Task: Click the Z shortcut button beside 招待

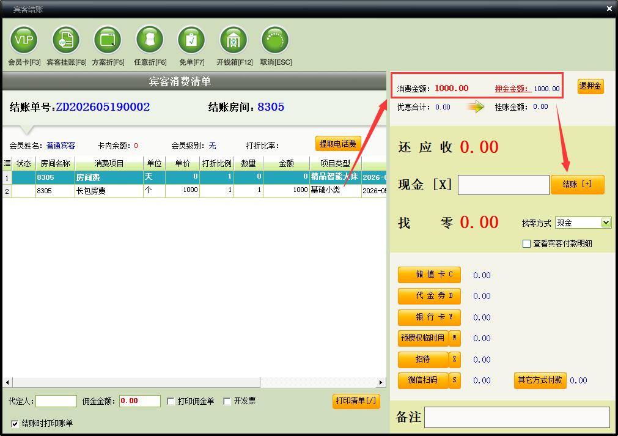Action: [454, 360]
